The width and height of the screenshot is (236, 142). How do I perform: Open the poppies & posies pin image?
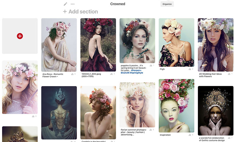click(137, 40)
